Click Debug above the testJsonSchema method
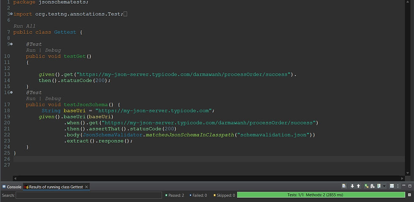The image size is (414, 202). [x=53, y=98]
